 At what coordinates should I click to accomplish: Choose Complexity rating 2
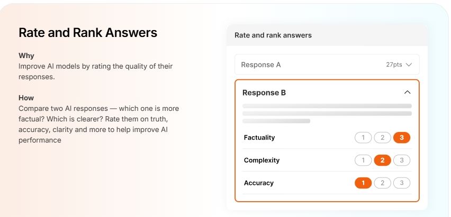(382, 161)
